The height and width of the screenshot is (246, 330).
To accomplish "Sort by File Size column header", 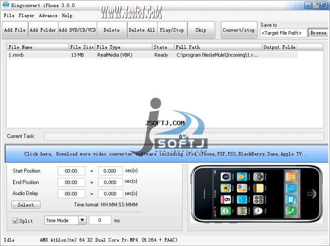I will click(82, 47).
